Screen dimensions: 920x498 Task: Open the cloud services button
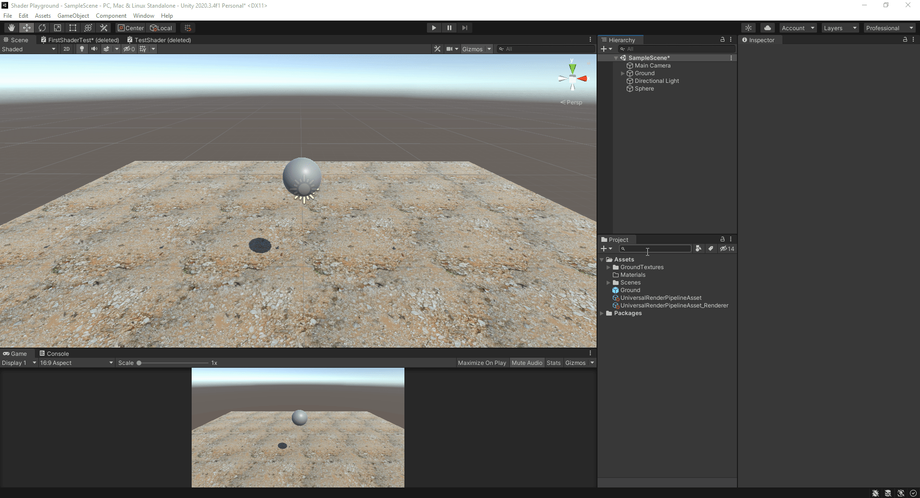768,28
